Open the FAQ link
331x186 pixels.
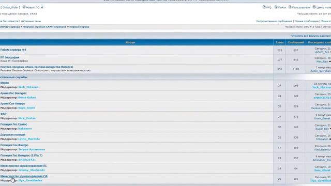click(x=268, y=7)
